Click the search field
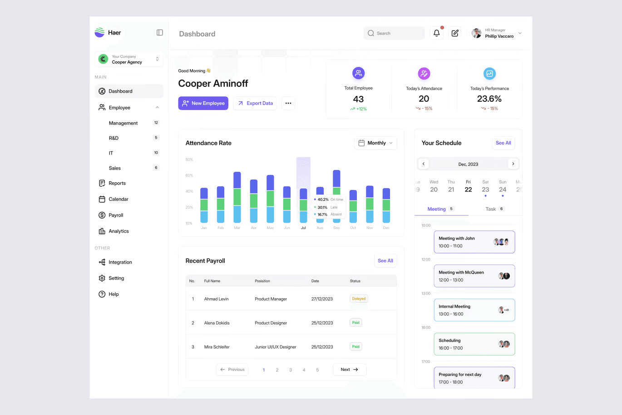The height and width of the screenshot is (415, 622). (x=394, y=33)
